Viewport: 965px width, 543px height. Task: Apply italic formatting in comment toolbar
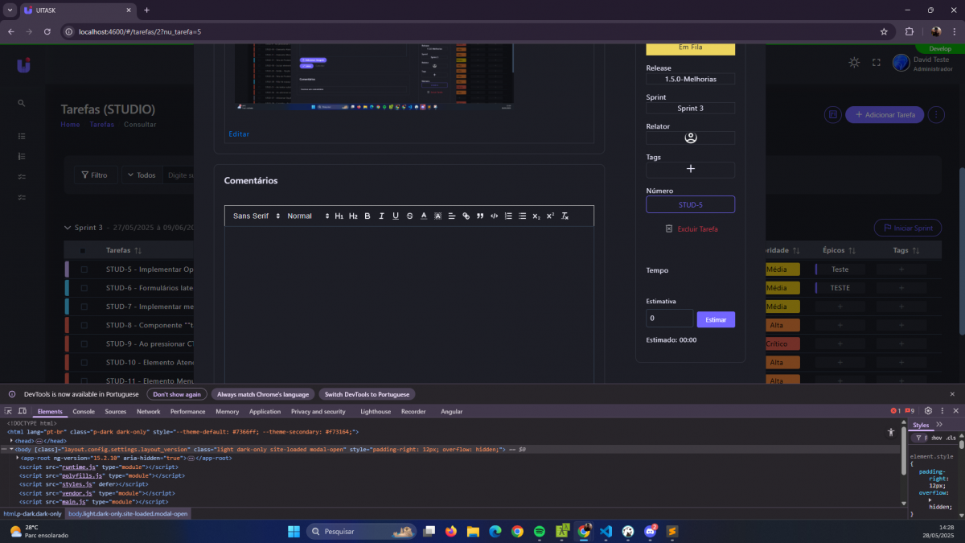coord(381,216)
